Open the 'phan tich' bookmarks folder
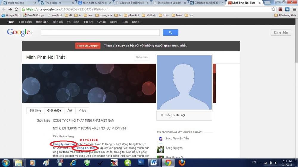Screen dimensions: 298x167 tap(132, 15)
